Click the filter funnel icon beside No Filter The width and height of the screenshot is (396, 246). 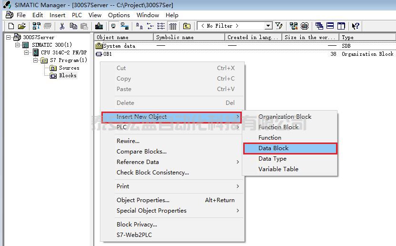click(279, 26)
